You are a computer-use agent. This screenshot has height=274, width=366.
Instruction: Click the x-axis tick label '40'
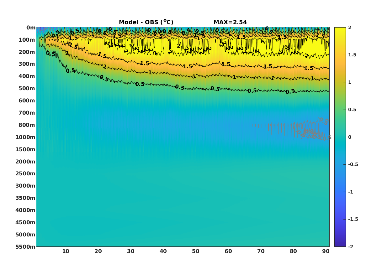click(x=163, y=251)
